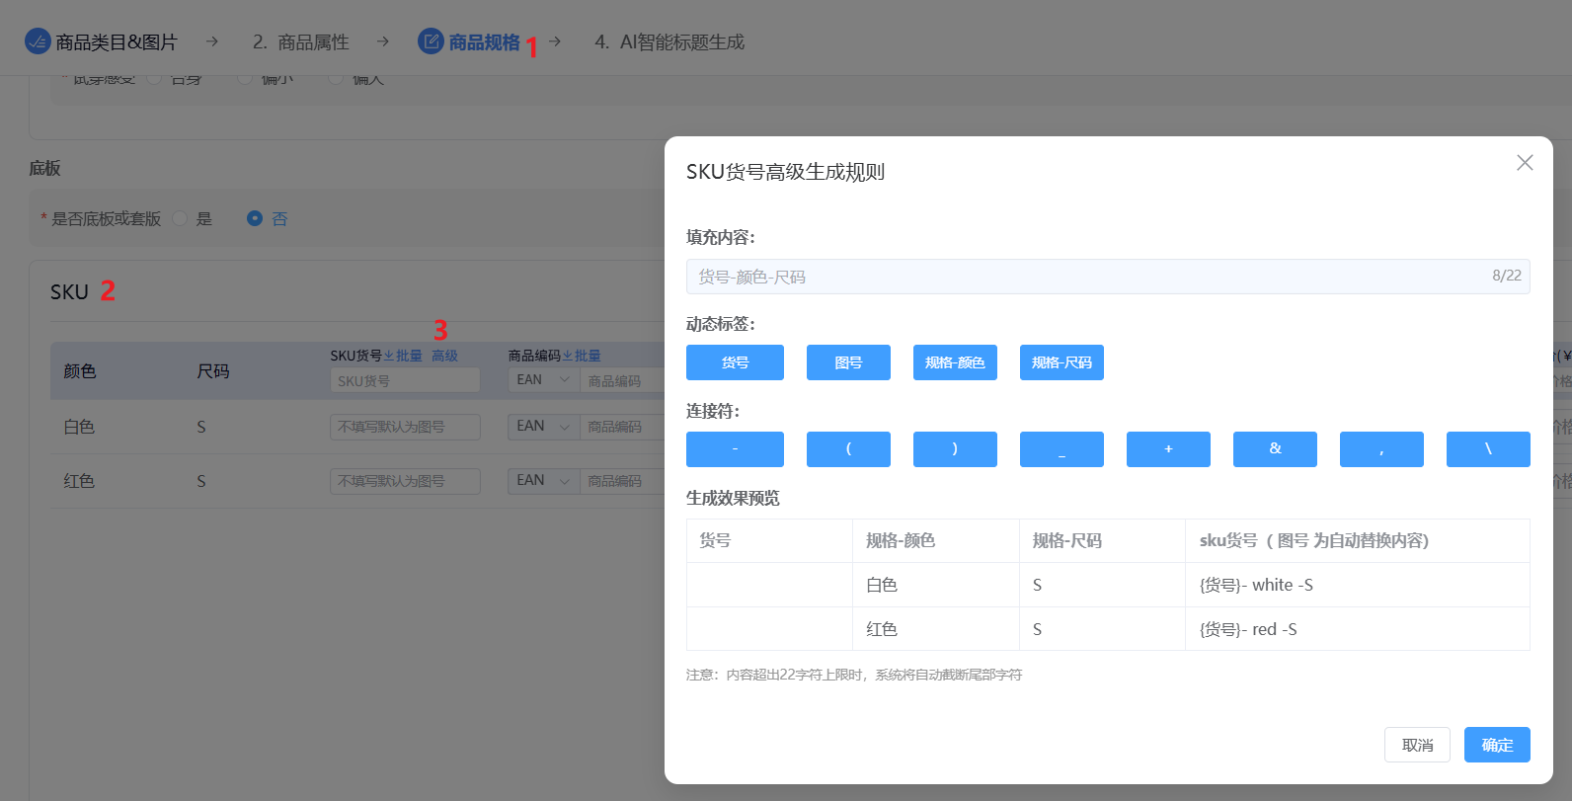Insert the 货号 dynamic tag
The width and height of the screenshot is (1572, 801).
(735, 362)
